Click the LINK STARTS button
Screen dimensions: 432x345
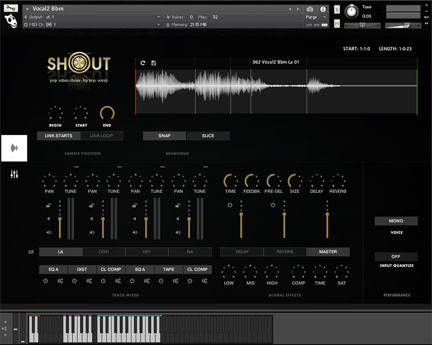click(58, 136)
